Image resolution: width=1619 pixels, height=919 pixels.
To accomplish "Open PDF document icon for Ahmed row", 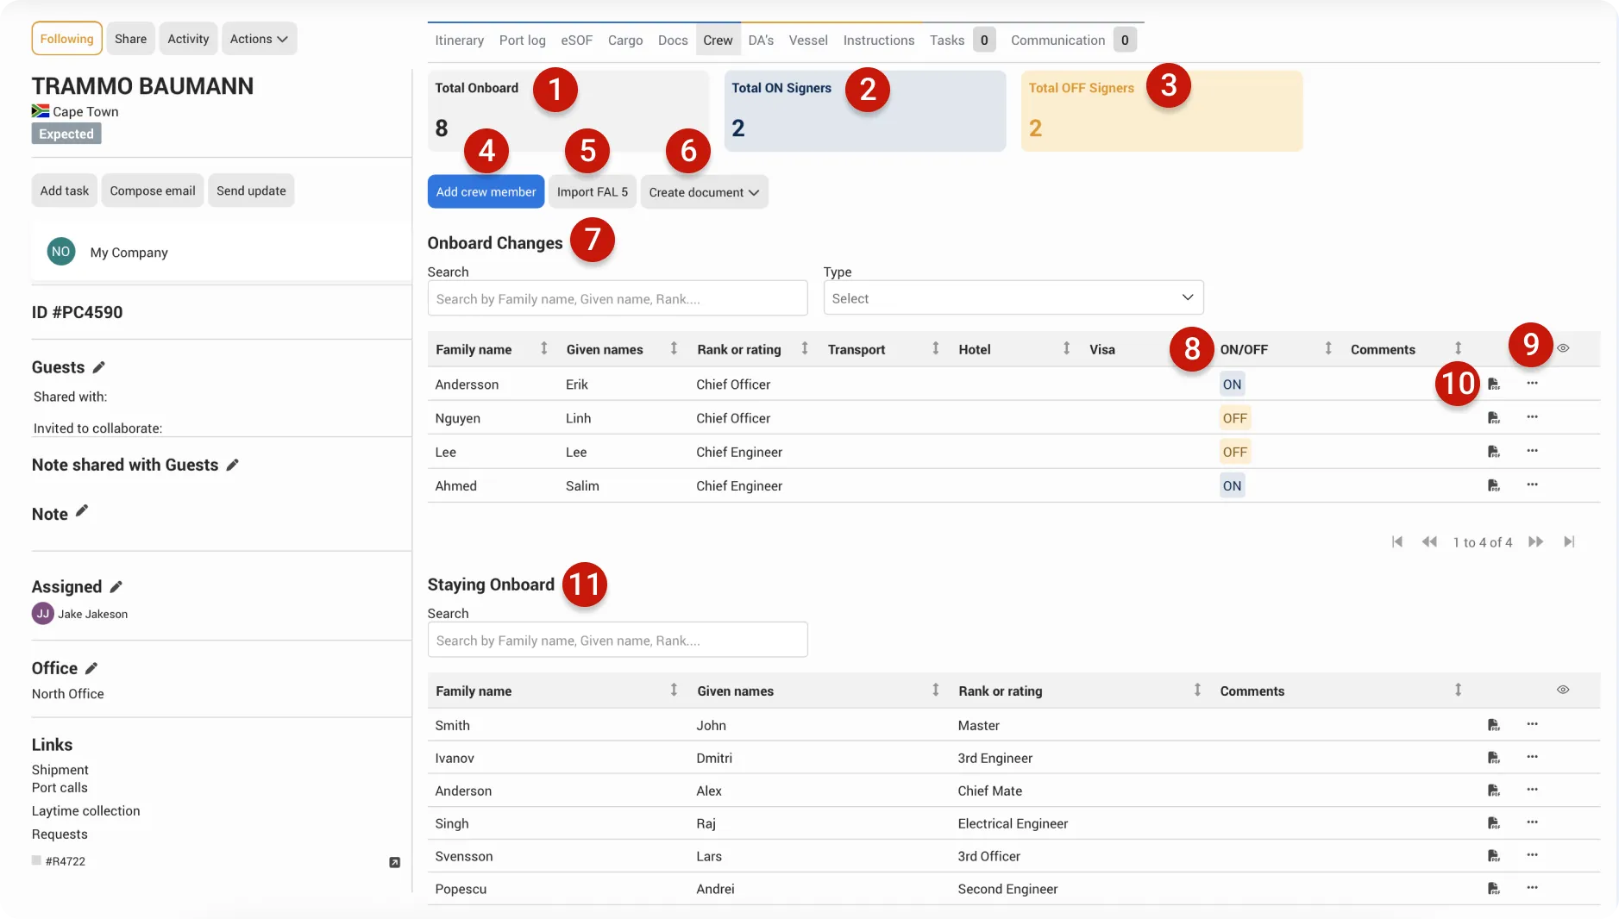I will pyautogui.click(x=1493, y=486).
